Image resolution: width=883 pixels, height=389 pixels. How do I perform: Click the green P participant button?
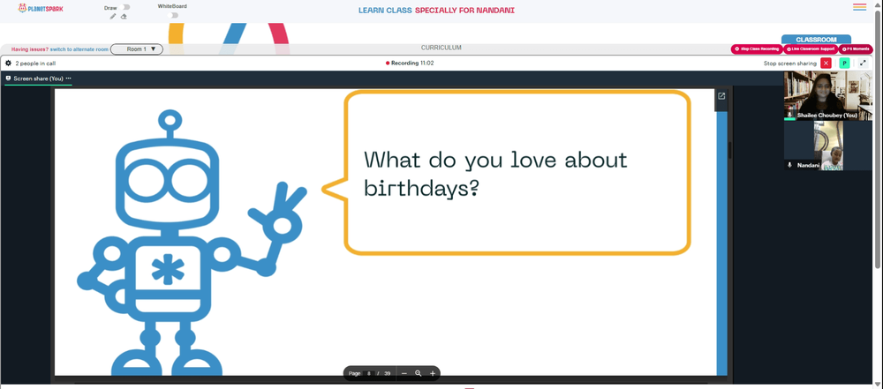coord(844,63)
